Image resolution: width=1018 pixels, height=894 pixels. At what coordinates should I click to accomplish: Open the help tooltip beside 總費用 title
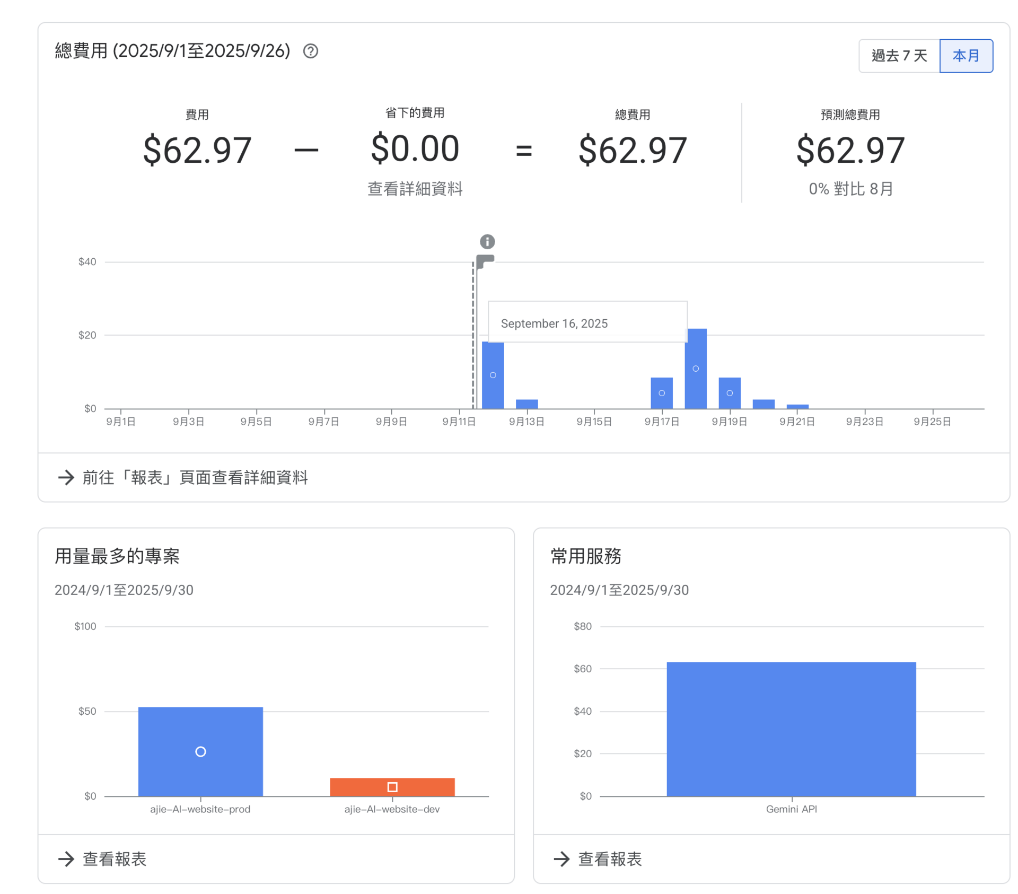tap(311, 51)
